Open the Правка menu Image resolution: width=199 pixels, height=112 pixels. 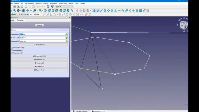click(16, 3)
